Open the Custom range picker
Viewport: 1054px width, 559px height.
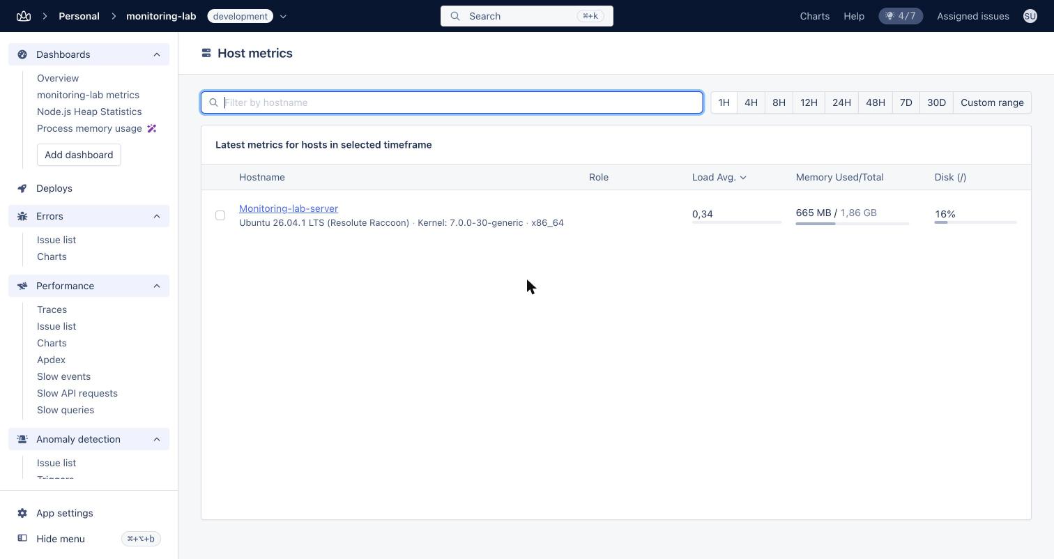point(992,102)
